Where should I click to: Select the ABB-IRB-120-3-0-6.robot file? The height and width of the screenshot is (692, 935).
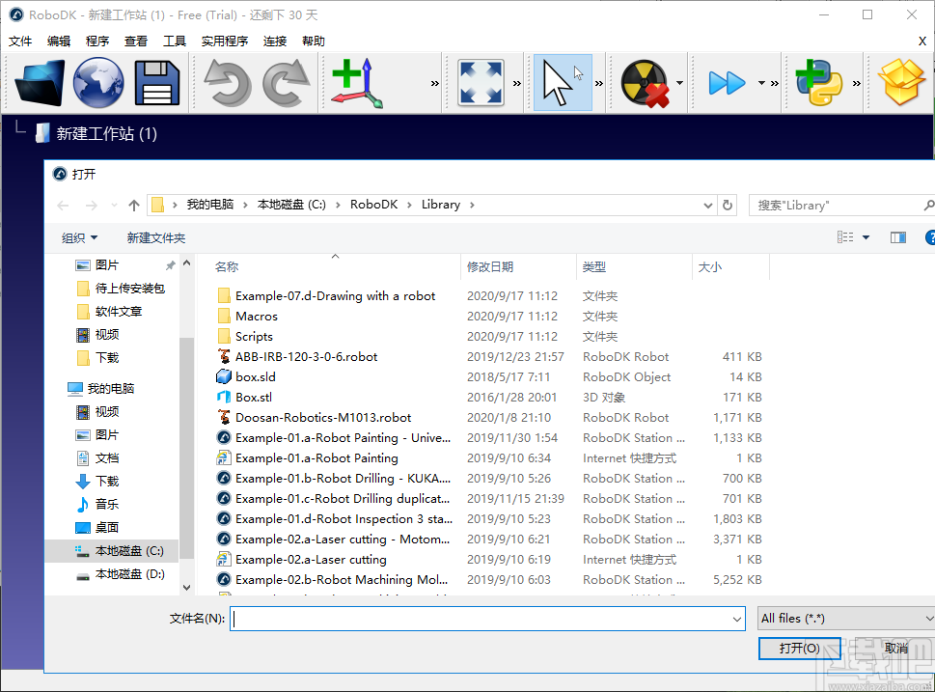point(307,357)
